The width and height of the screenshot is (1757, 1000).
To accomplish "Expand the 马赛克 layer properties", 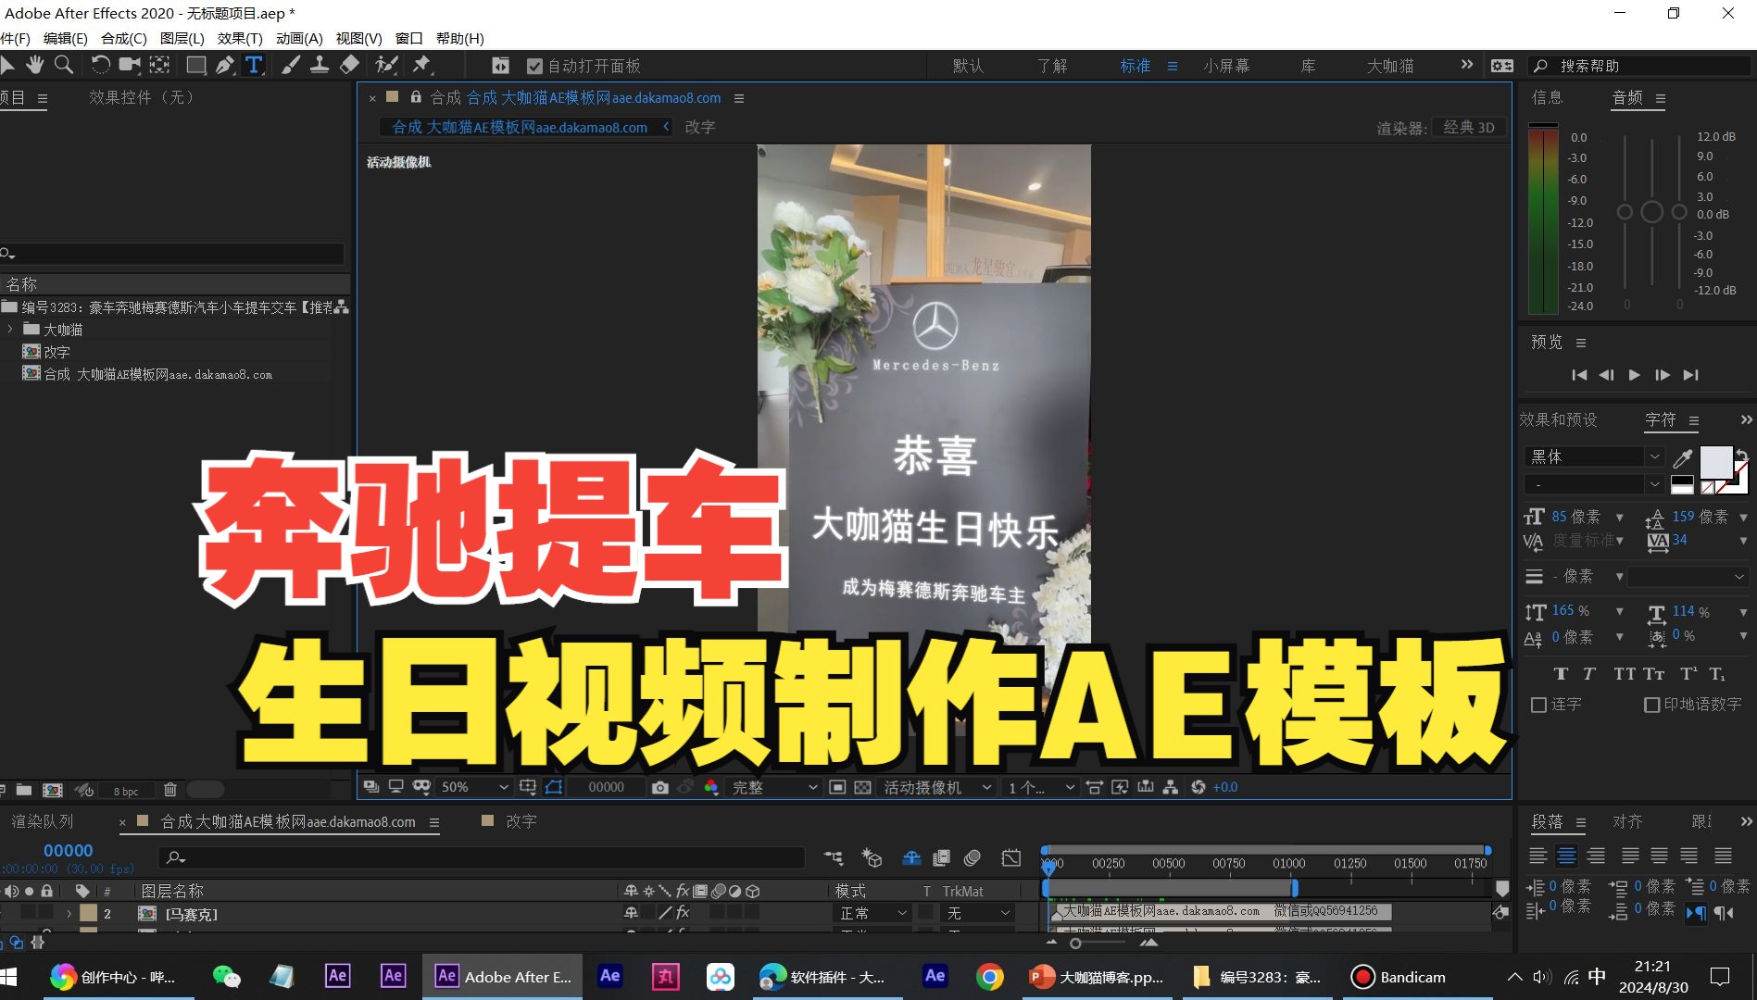I will [69, 914].
